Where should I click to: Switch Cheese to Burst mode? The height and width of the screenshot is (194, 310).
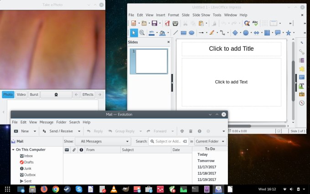click(x=34, y=94)
